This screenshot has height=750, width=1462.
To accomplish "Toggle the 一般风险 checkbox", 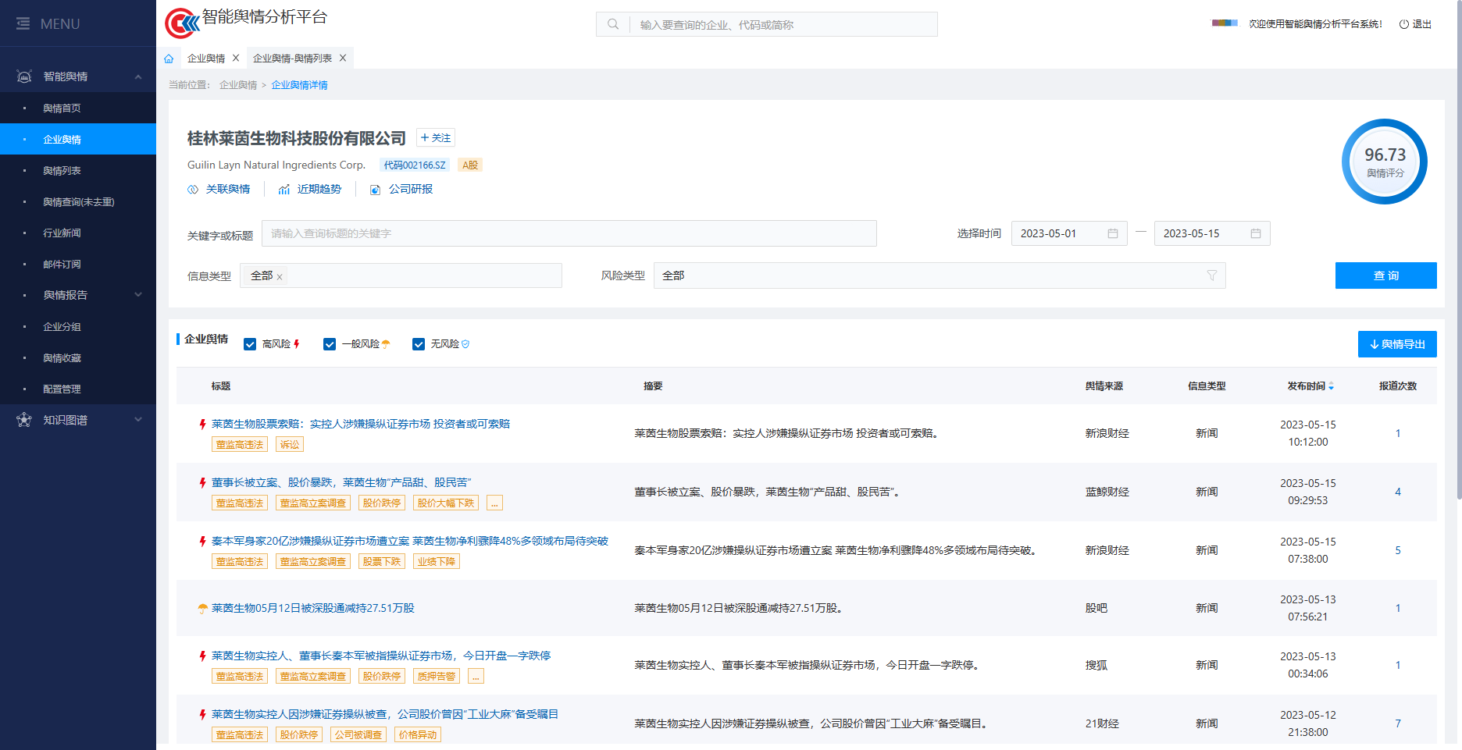I will tap(330, 344).
